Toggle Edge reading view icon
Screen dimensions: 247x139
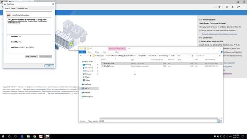215,7
